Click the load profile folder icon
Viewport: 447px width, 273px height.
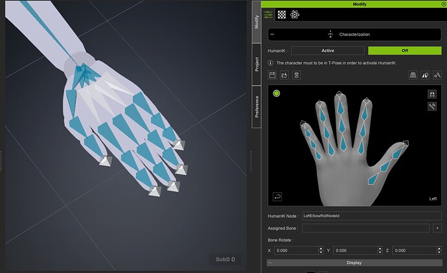click(284, 75)
